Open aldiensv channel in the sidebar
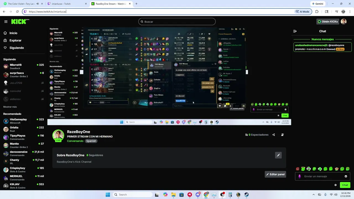Screen dimensions: 354x199 (24, 99)
